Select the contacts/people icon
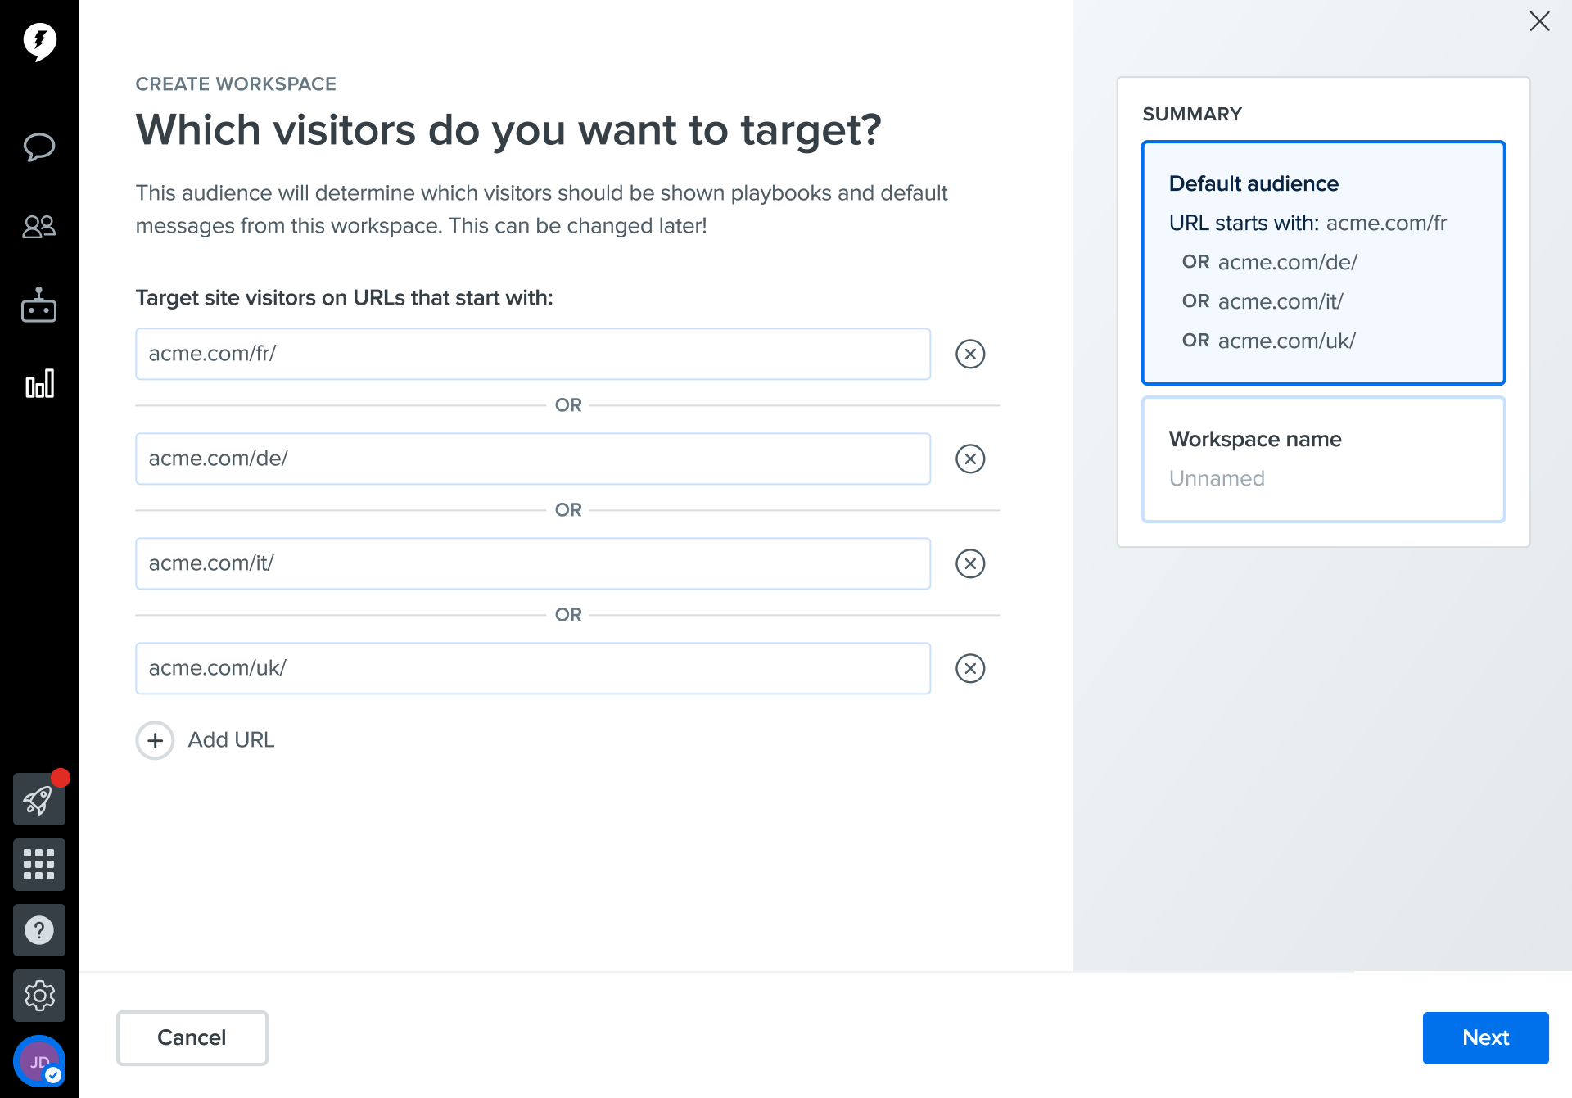The height and width of the screenshot is (1098, 1572). [38, 226]
